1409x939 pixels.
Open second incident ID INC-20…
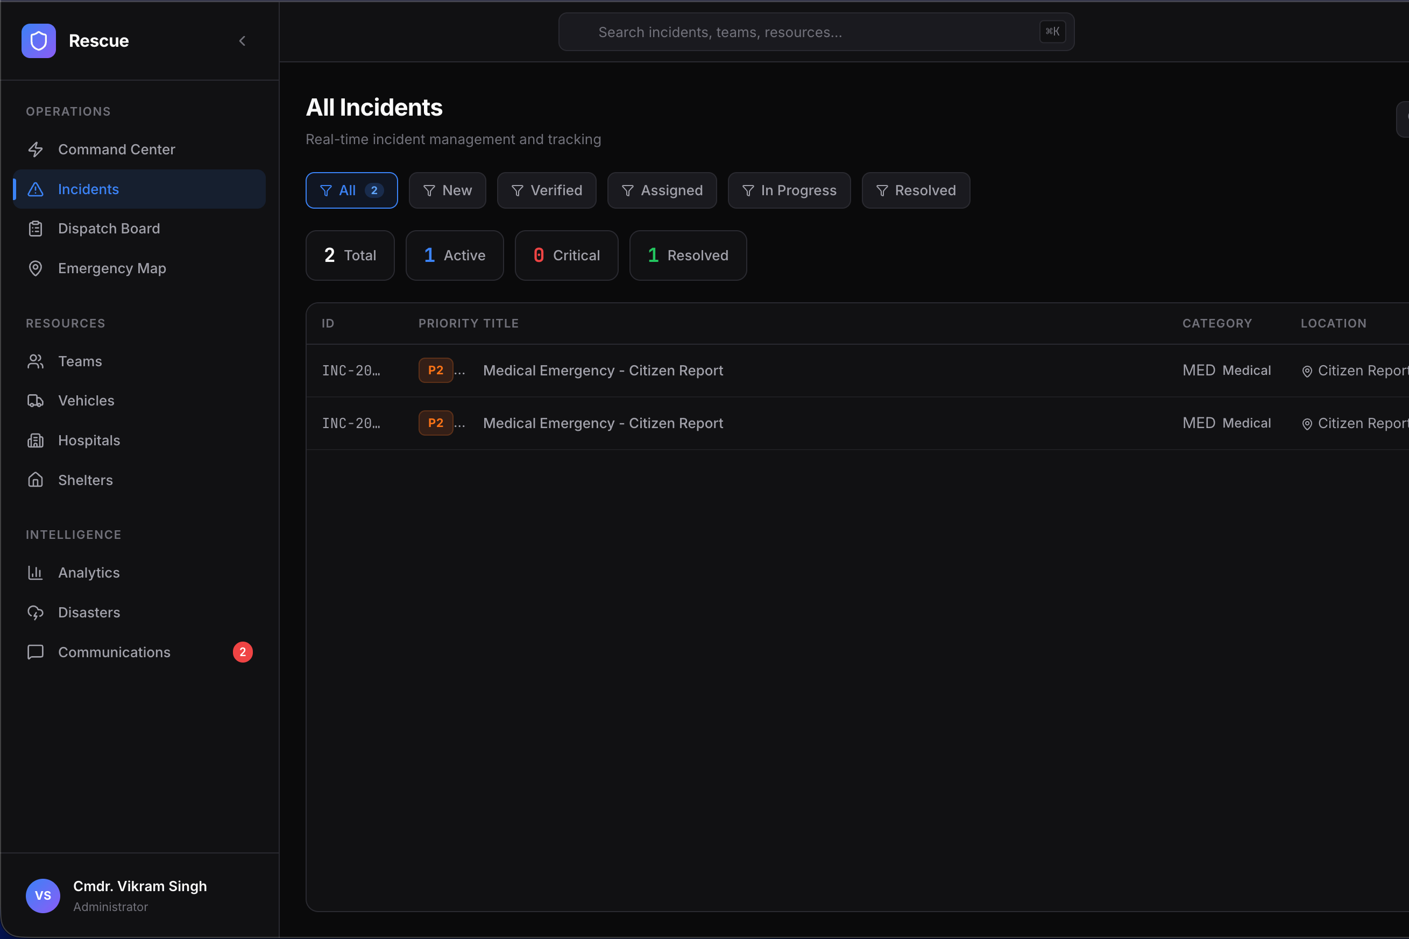(351, 423)
